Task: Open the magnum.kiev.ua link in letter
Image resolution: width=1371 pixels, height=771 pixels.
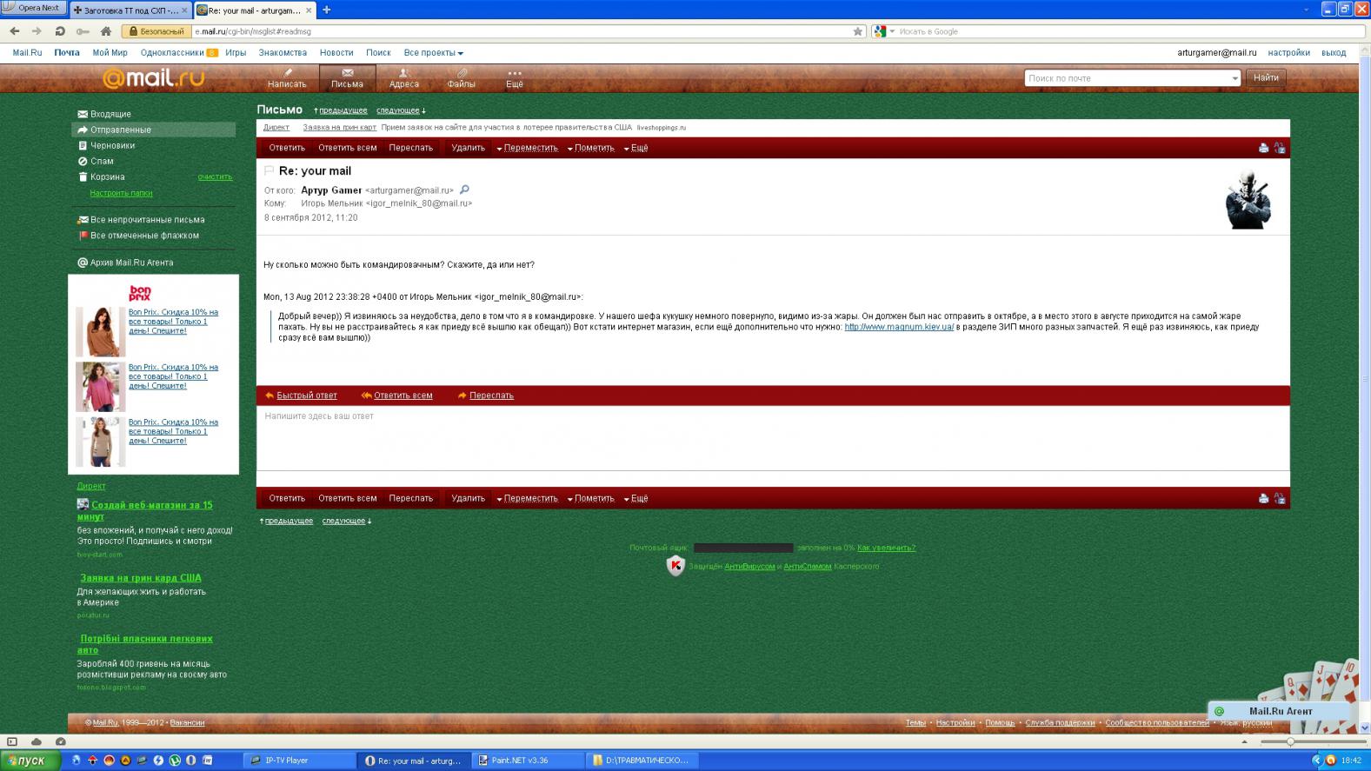Action: 899,328
